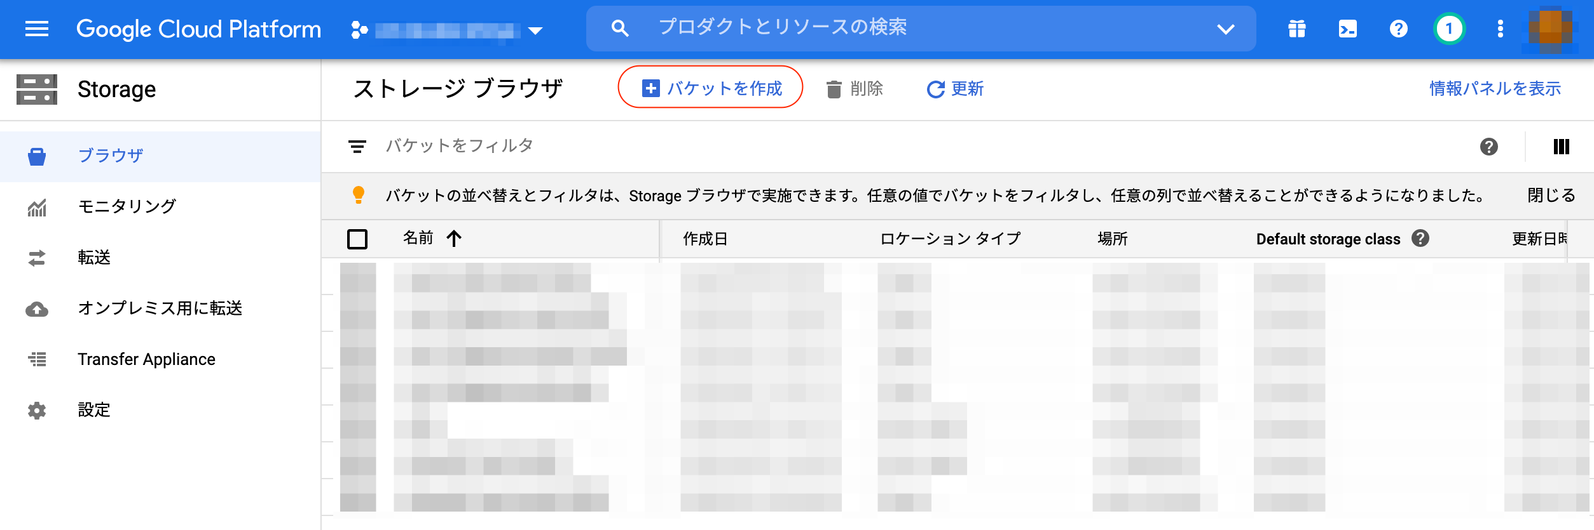Sort by 作成日 column header
The height and width of the screenshot is (530, 1594).
pos(705,239)
